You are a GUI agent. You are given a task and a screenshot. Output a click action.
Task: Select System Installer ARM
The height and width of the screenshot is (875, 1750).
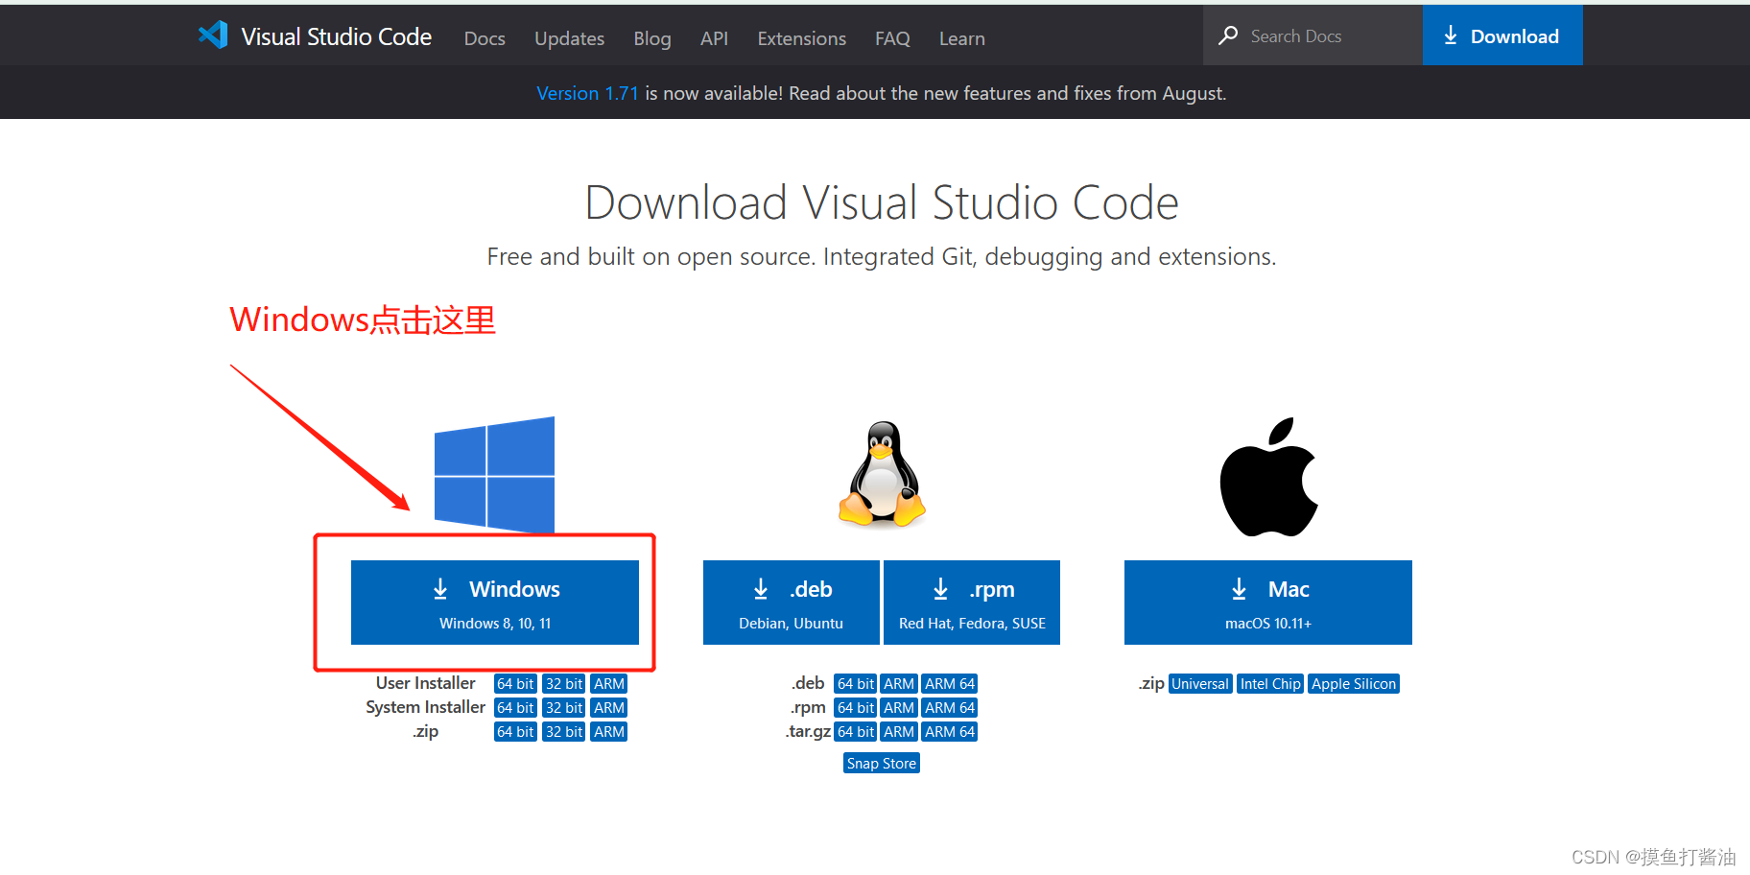pos(609,707)
